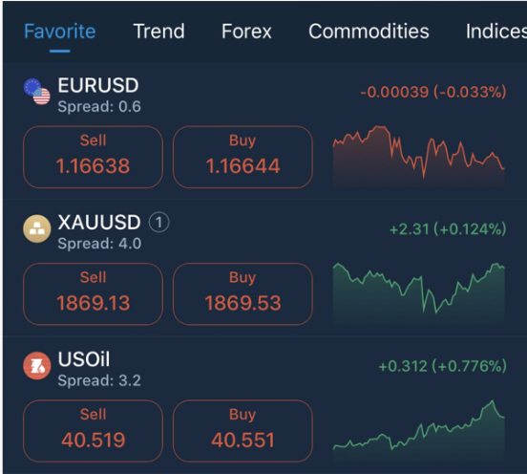Click the EURUSD change -0.00039 text
Image resolution: width=527 pixels, height=474 pixels.
point(394,92)
